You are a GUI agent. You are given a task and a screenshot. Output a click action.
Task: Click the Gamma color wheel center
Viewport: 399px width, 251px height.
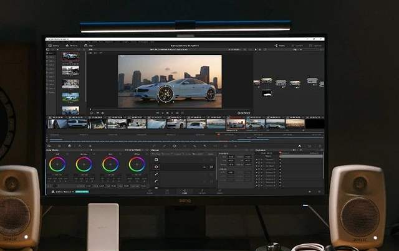coord(84,164)
